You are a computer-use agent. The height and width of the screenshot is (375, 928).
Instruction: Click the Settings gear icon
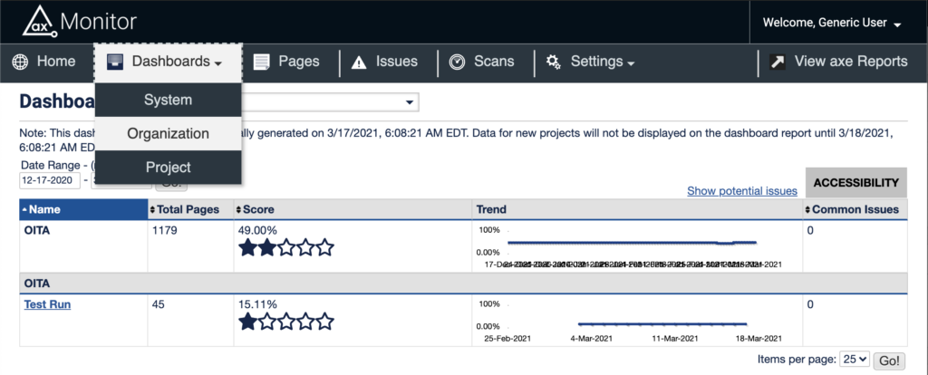click(x=553, y=62)
